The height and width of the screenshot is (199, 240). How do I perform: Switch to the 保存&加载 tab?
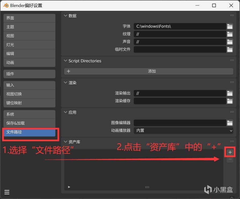point(29,123)
